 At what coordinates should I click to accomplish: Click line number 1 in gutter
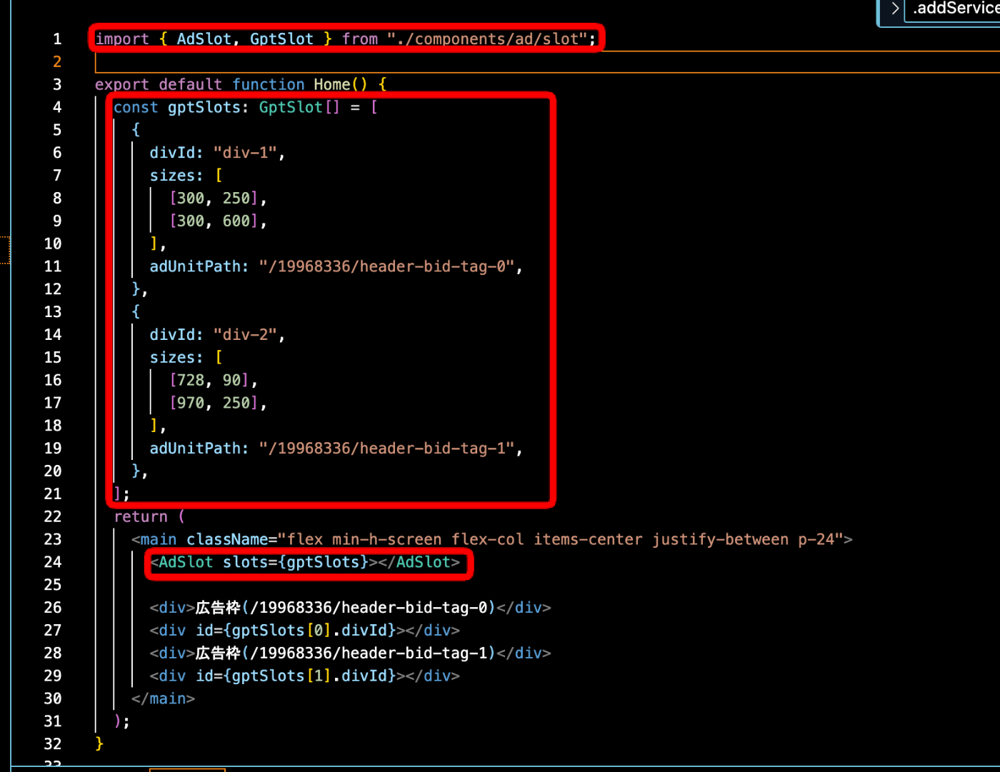coord(57,39)
